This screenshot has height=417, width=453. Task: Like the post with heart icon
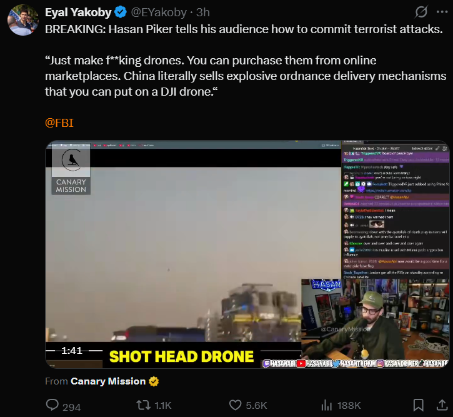point(235,406)
